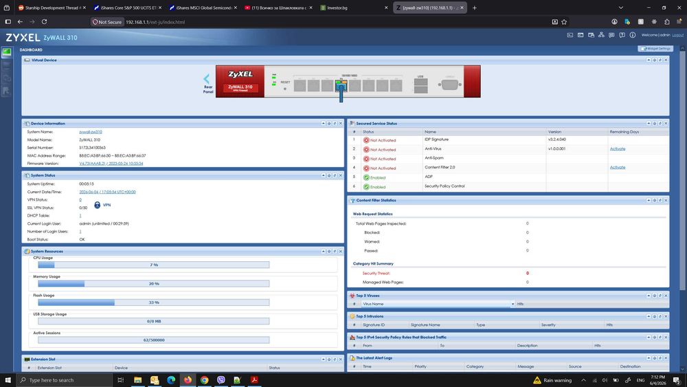Close the Top 5 Intrusions widget

click(666, 316)
